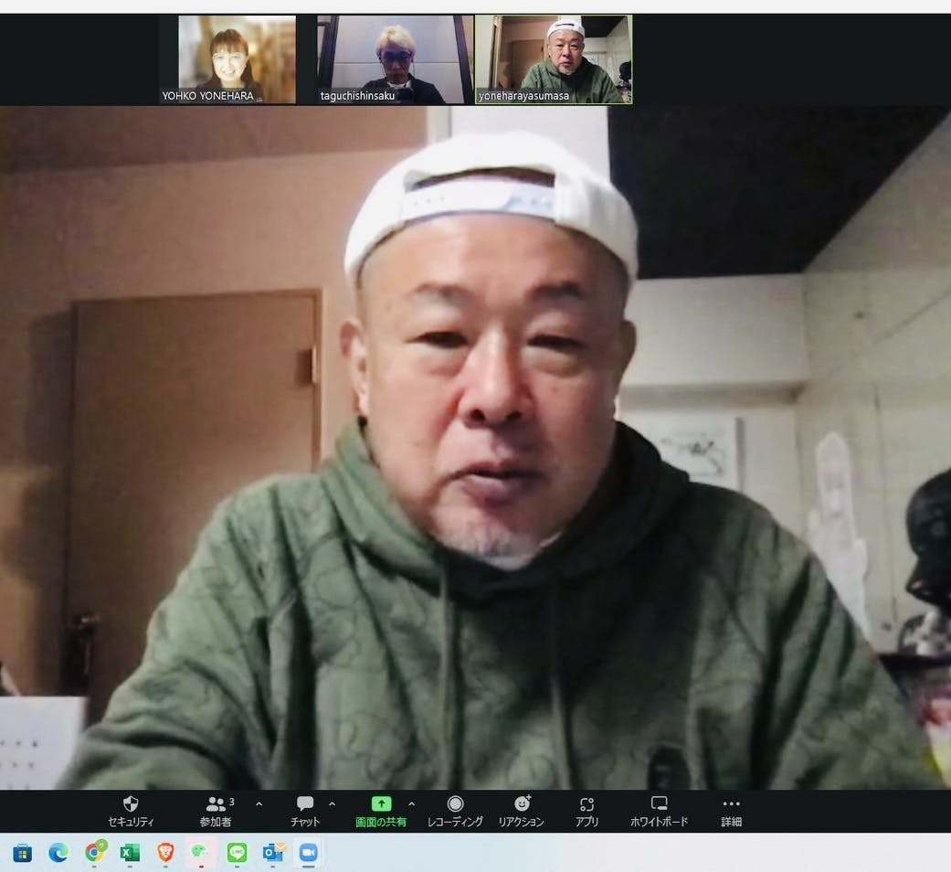Select the yoneharayasumasa video thumbnail
Viewport: 951px width, 872px height.
[x=553, y=58]
